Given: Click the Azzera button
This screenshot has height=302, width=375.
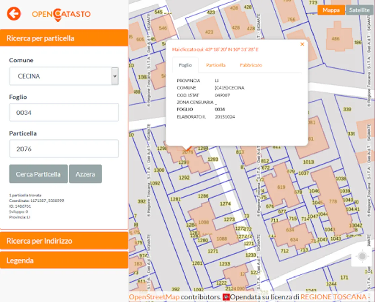Looking at the screenshot, I should [x=85, y=174].
